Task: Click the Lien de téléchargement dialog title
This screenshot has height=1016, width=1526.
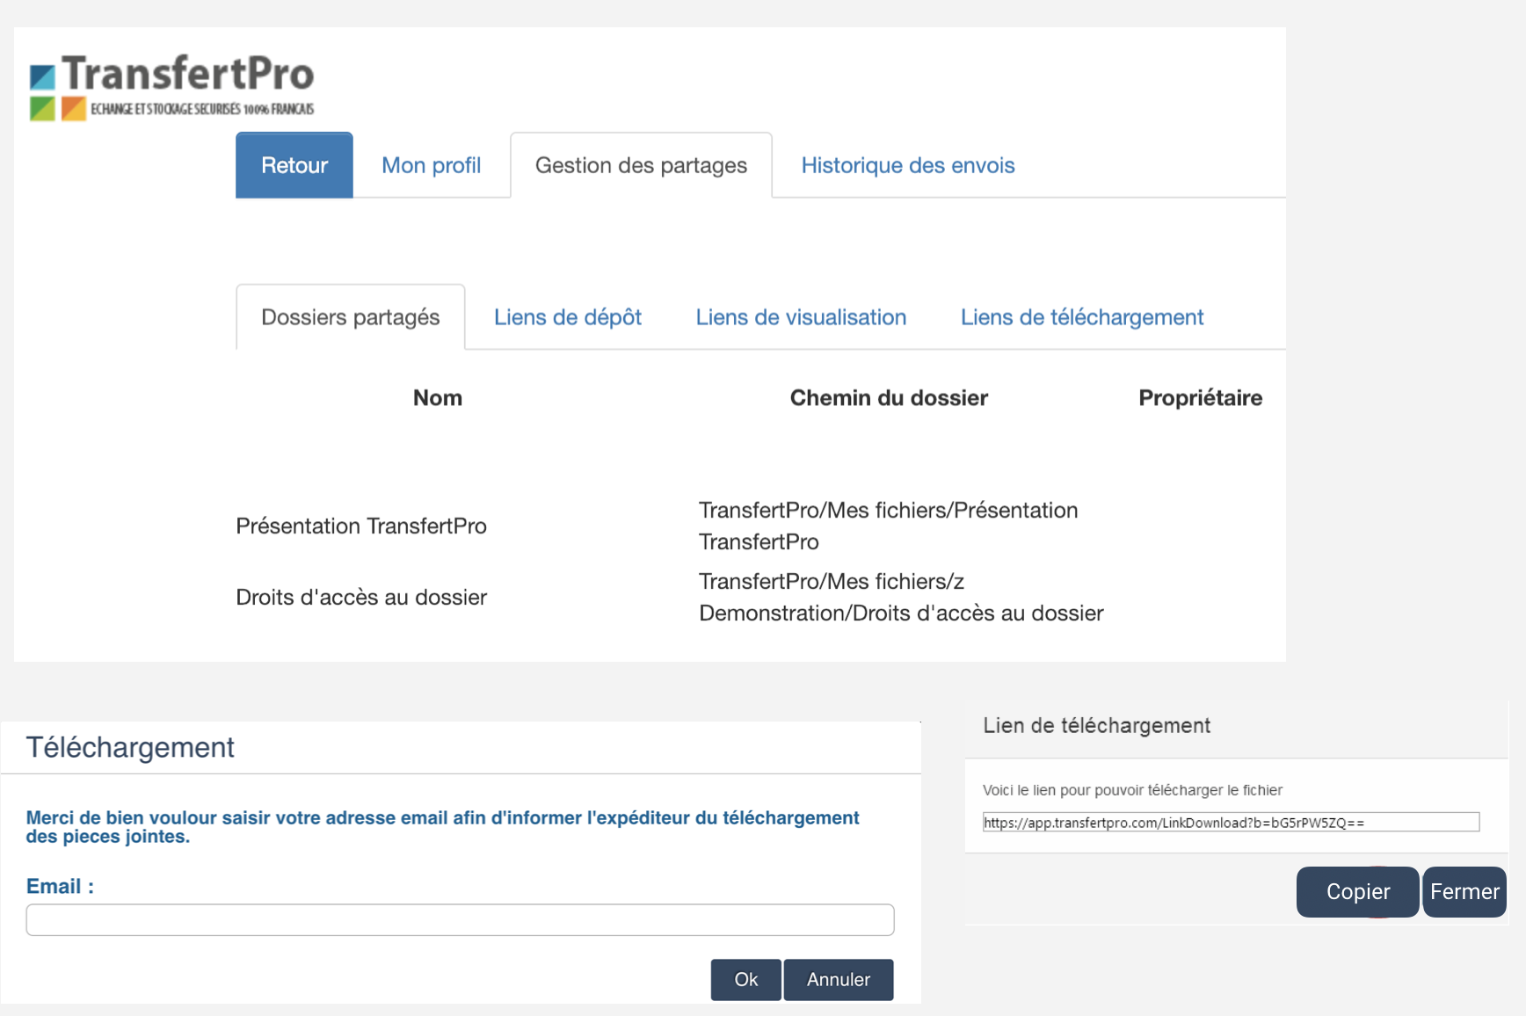Action: [x=1096, y=725]
